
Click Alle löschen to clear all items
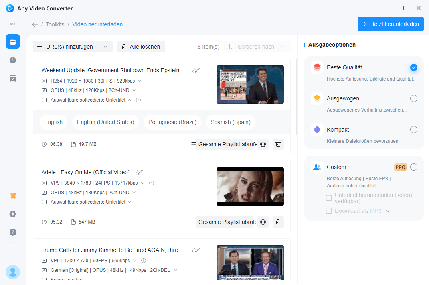point(140,47)
